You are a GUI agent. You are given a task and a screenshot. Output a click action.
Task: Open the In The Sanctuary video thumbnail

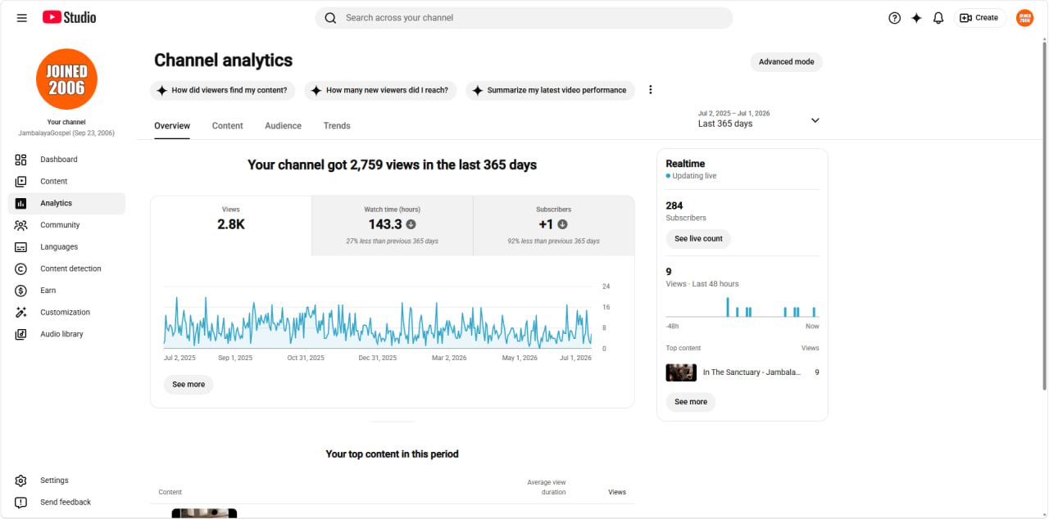click(x=681, y=372)
